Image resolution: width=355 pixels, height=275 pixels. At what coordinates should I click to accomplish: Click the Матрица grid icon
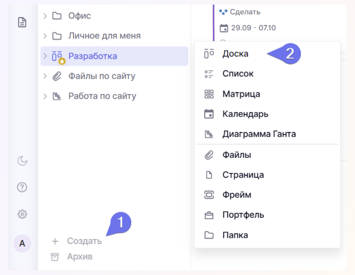(x=209, y=94)
